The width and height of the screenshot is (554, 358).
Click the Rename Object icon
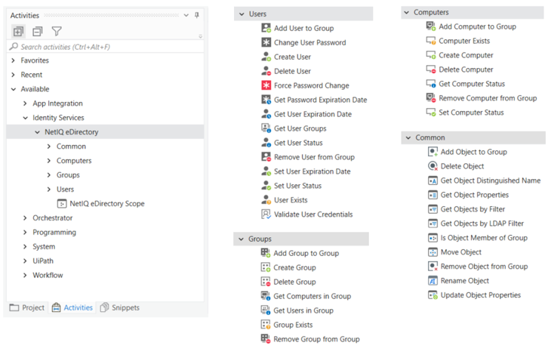432,281
